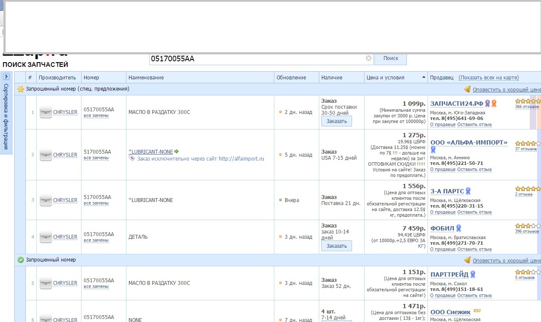Click the NEW badge next to ООО Снежик
Image resolution: width=541 pixels, height=322 pixels.
click(477, 311)
